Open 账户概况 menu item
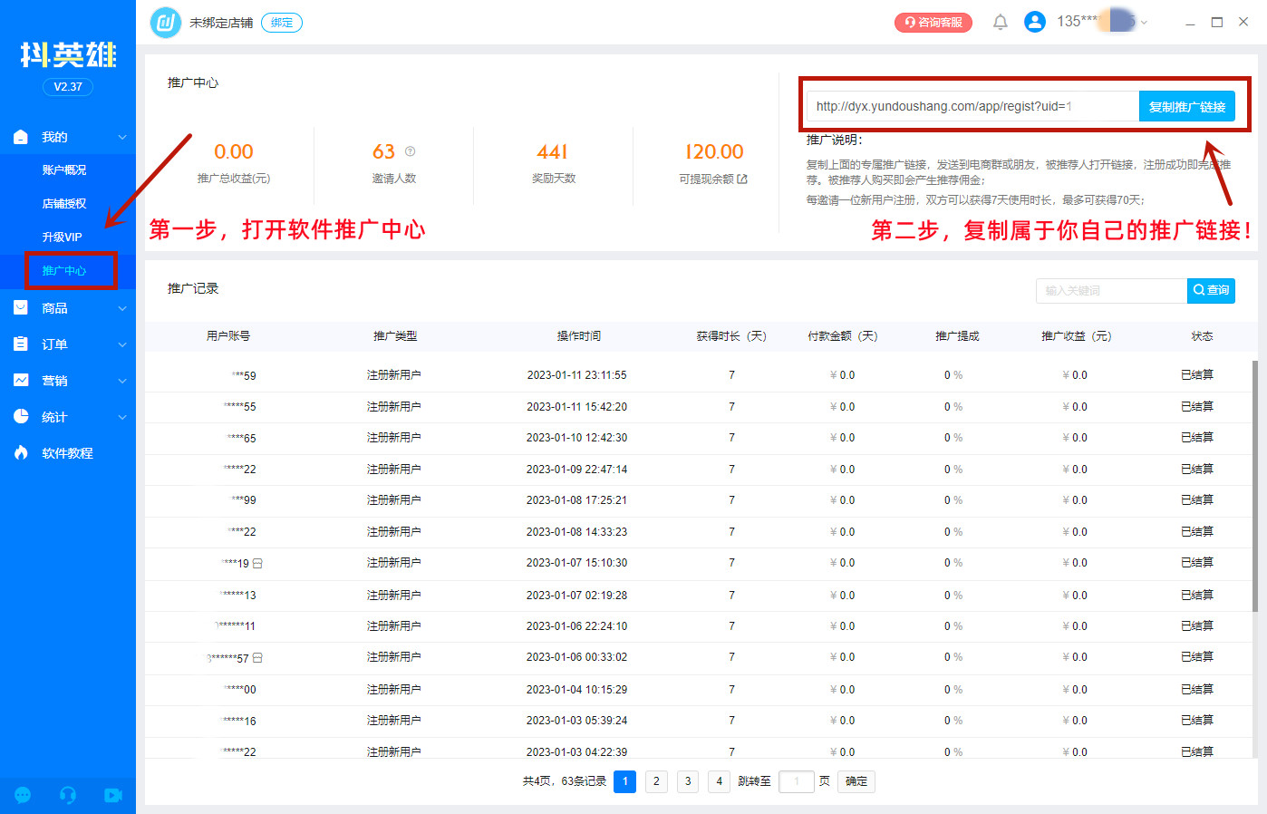 (64, 170)
